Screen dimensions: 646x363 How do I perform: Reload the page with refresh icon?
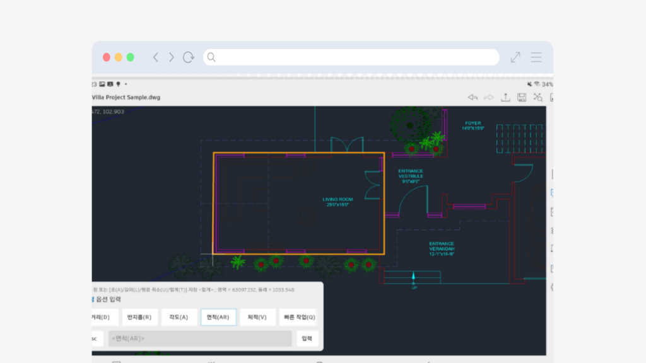coord(188,57)
